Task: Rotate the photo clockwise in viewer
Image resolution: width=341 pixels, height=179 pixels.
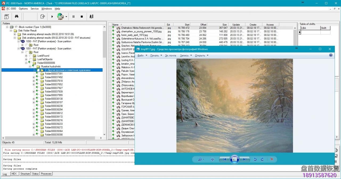Action: pyautogui.click(x=262, y=159)
